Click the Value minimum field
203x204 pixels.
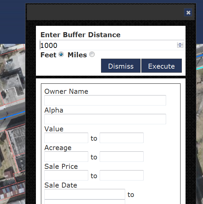pos(66,138)
